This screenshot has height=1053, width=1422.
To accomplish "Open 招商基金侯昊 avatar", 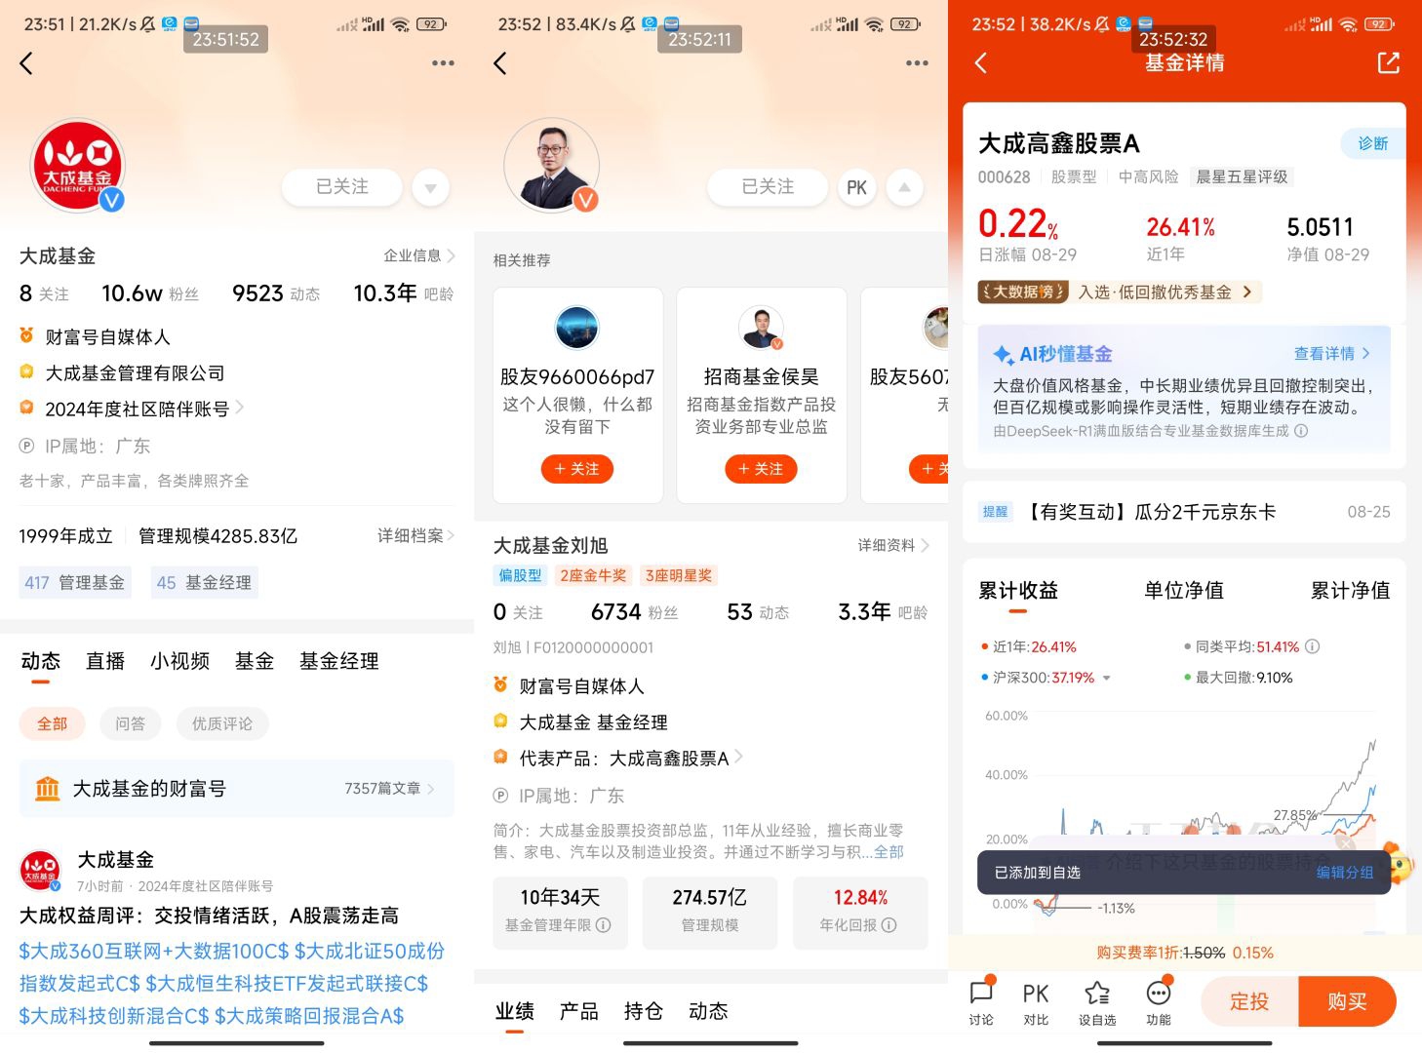I will tap(761, 328).
